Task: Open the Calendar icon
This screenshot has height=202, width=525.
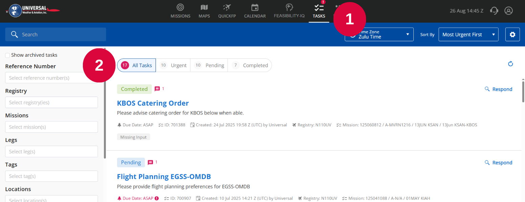Action: 255,7
